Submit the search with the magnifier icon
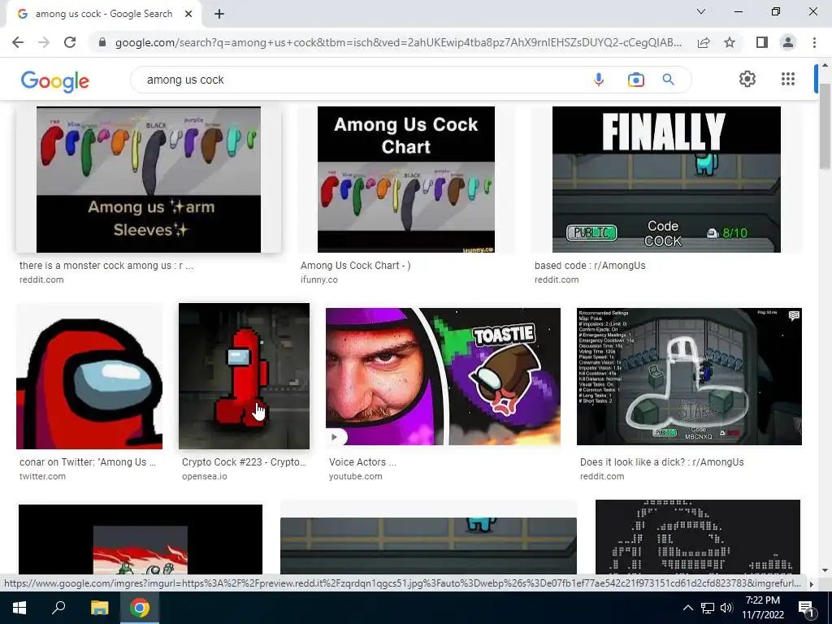 point(668,80)
